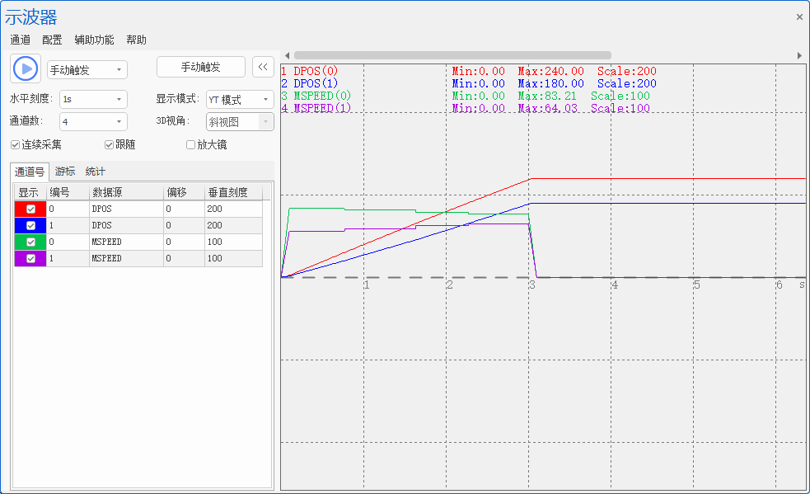This screenshot has height=494, width=810.
Task: Hide the green MSPEED channel 0 trace
Action: (31, 242)
